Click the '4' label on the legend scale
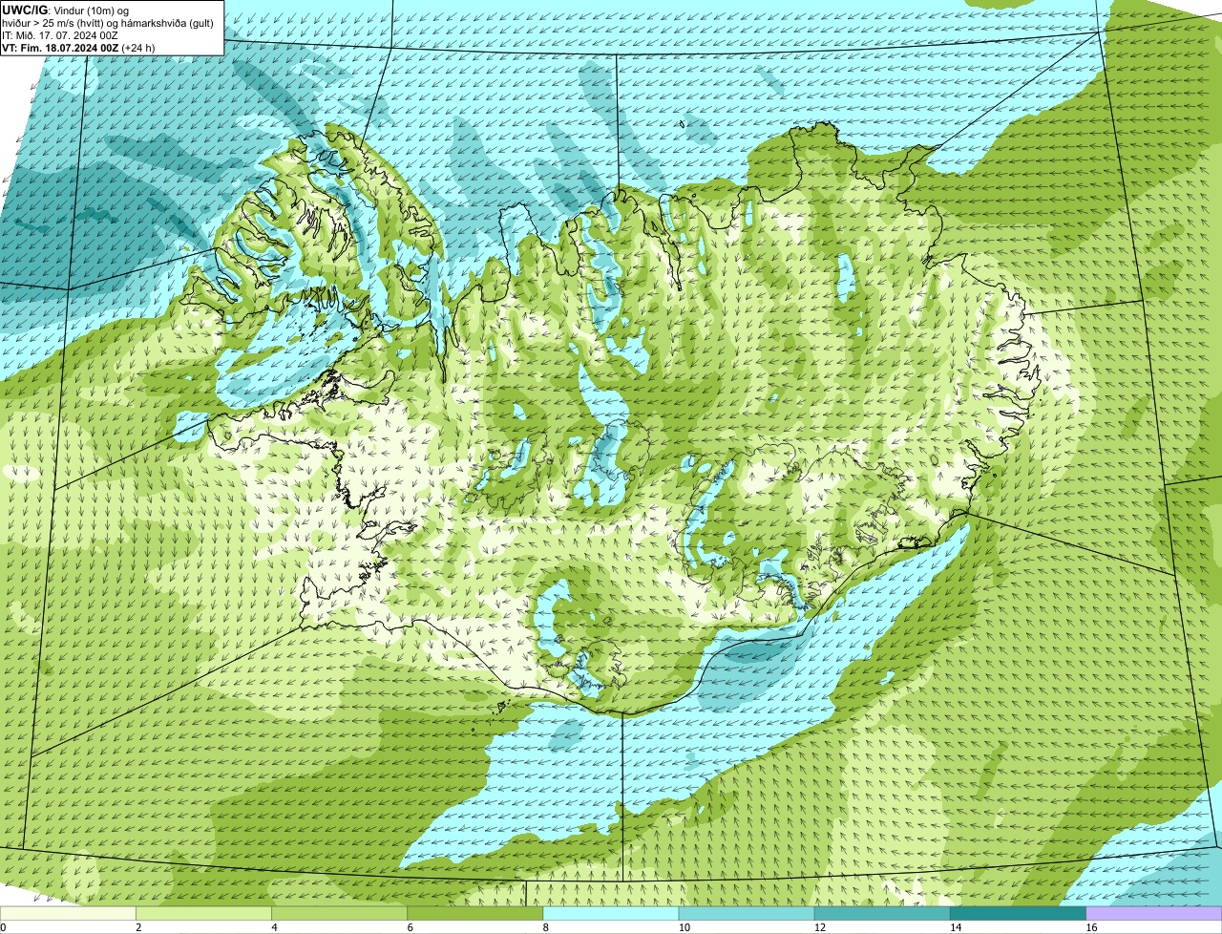This screenshot has height=934, width=1222. tap(274, 927)
